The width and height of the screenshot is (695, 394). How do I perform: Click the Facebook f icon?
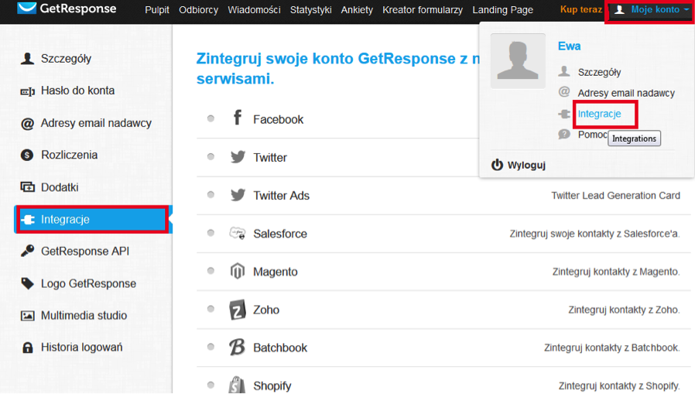point(238,118)
